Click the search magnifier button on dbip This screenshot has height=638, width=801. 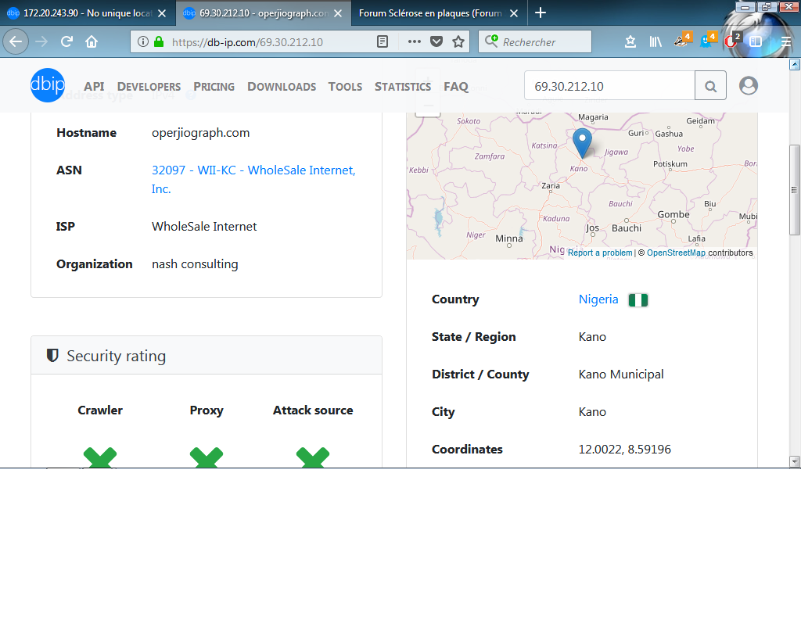click(x=710, y=86)
